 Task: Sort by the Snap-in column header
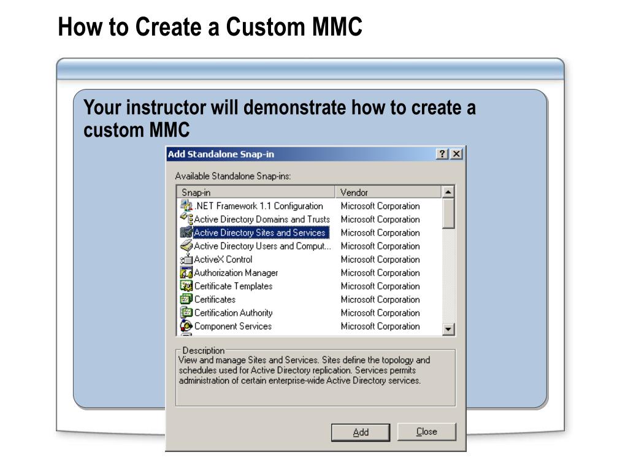256,192
